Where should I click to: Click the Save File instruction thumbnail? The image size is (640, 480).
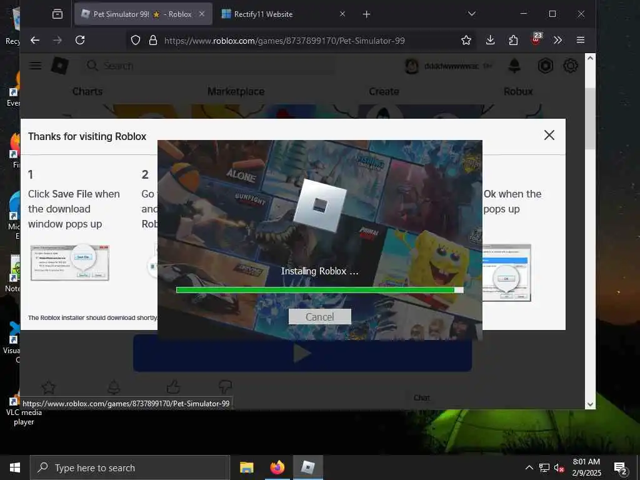pos(70,262)
